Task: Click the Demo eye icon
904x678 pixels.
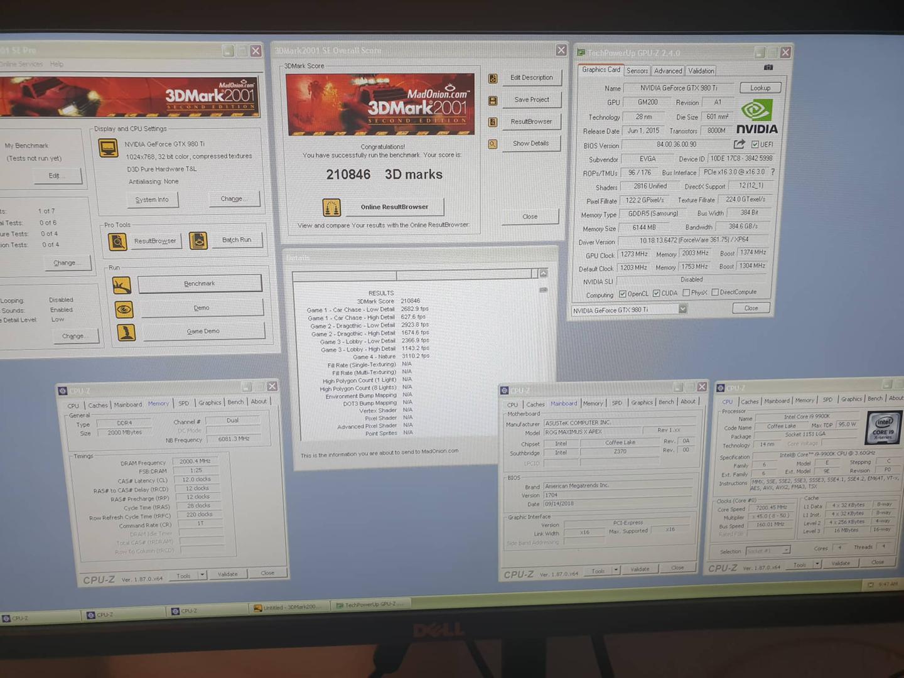Action: [124, 309]
